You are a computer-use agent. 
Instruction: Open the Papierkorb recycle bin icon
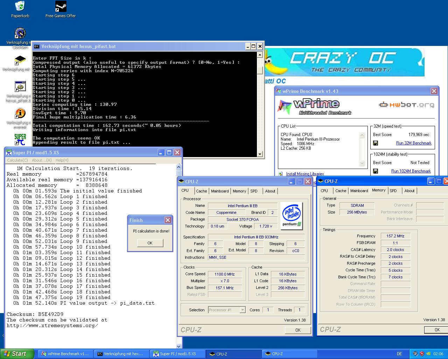click(x=20, y=6)
